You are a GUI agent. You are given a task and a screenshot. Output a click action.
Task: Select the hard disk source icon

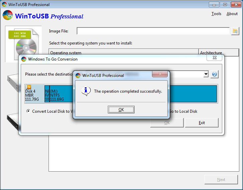pyautogui.click(x=13, y=121)
